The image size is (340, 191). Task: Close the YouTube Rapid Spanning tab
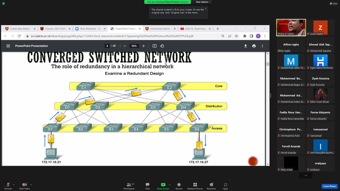[210, 29]
